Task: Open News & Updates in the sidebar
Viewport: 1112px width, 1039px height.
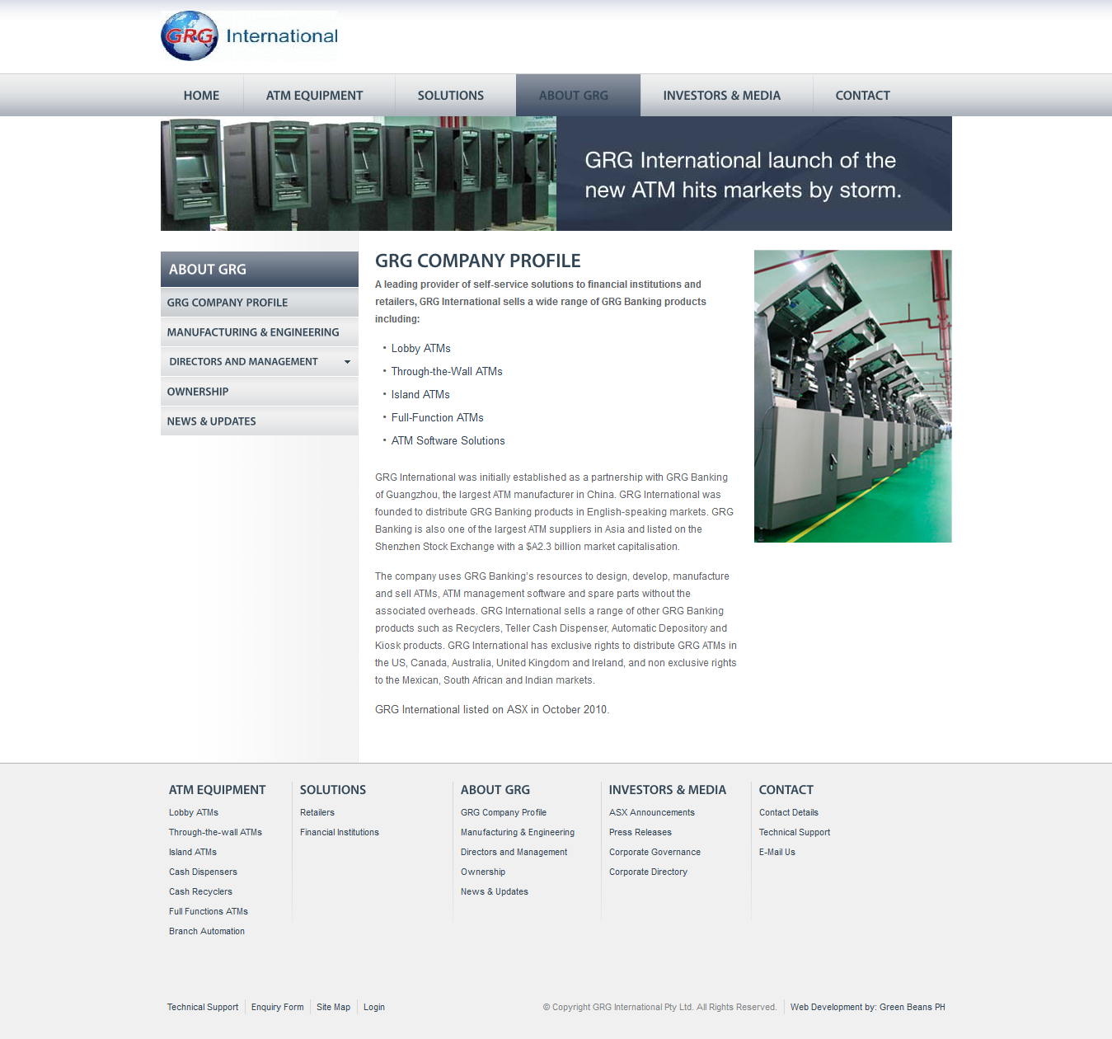Action: pyautogui.click(x=212, y=421)
